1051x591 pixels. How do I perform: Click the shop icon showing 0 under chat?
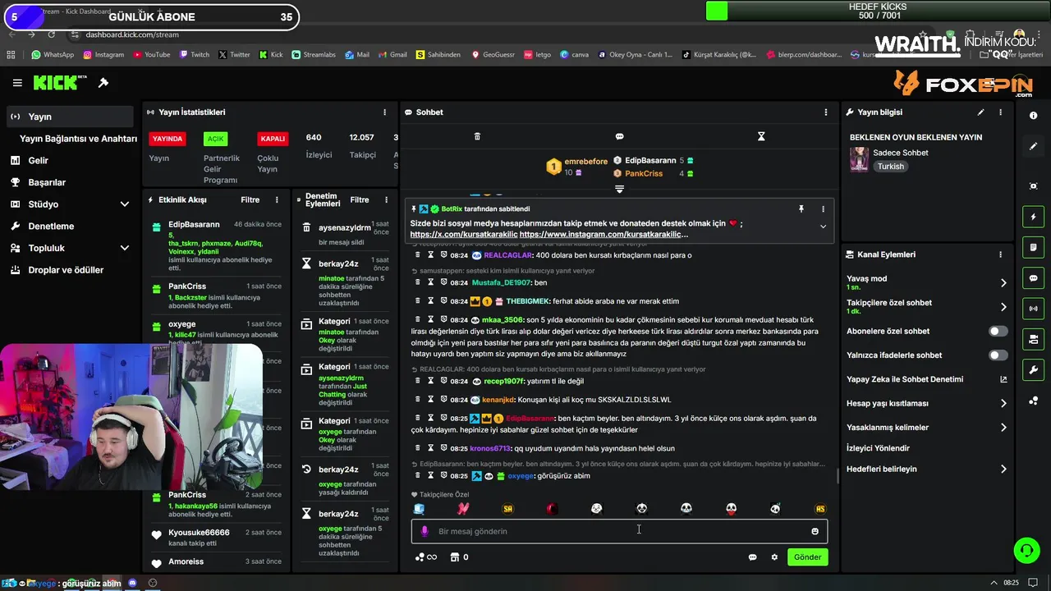tap(454, 557)
